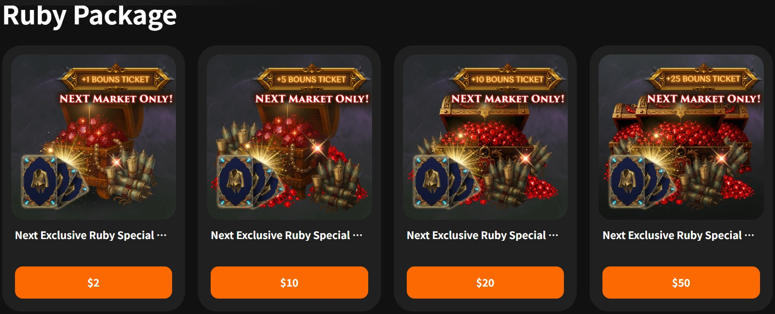Viewport: 775px width, 314px height.
Task: Buy the $10 ruby package
Action: pos(289,282)
